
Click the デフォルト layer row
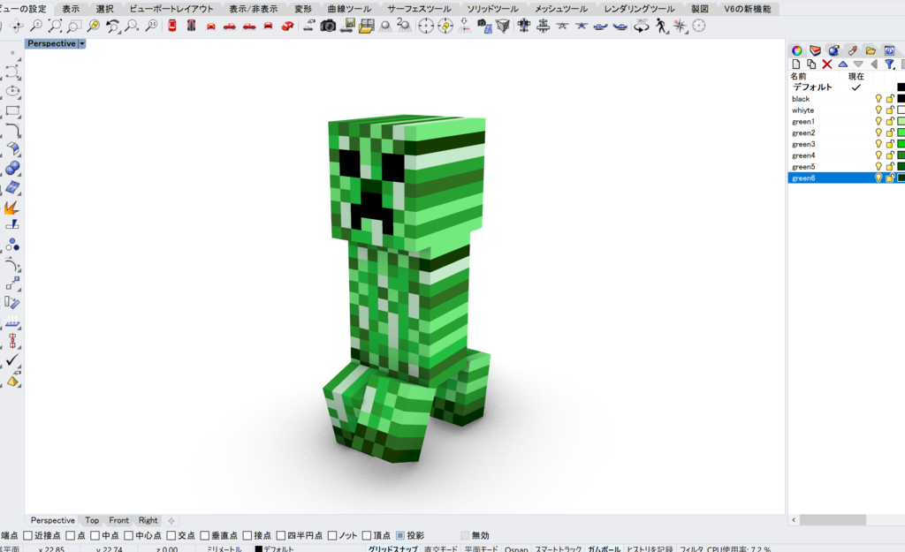click(846, 87)
